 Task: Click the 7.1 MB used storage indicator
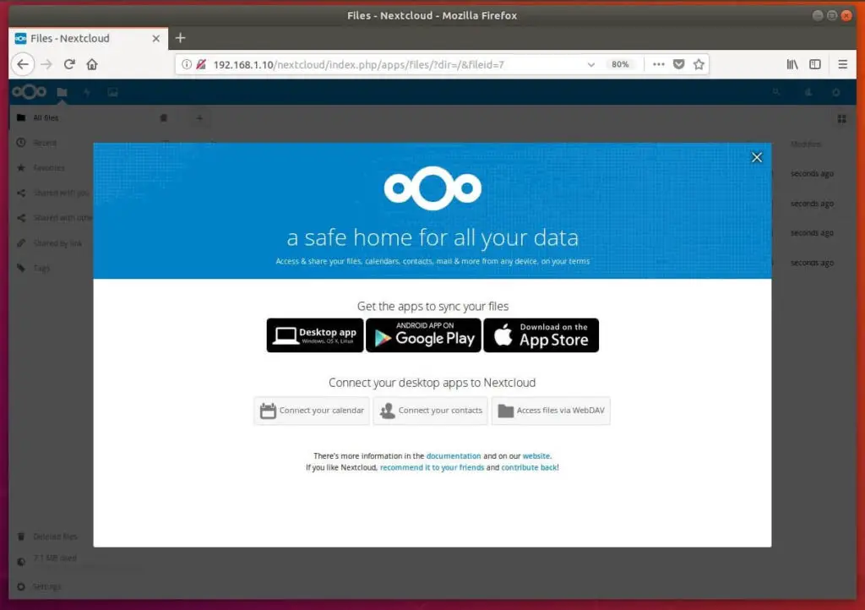point(55,558)
